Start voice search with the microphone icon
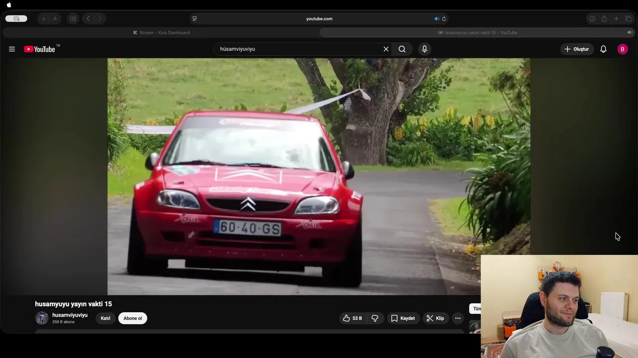Viewport: 638px width, 358px height. (425, 49)
